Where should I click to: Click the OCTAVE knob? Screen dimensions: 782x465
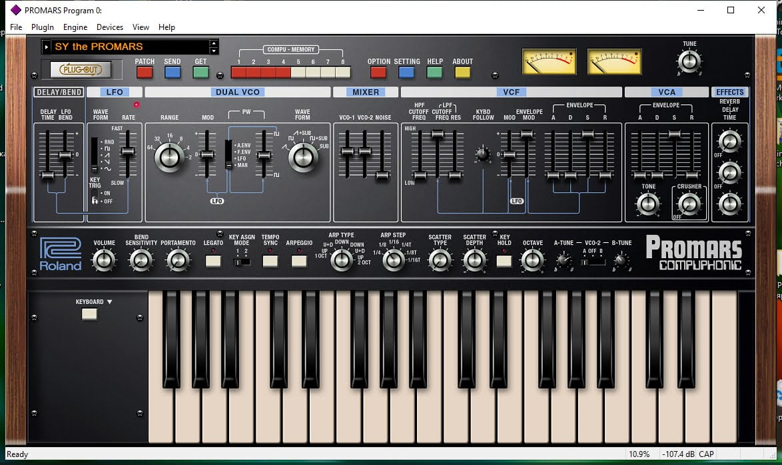click(532, 260)
